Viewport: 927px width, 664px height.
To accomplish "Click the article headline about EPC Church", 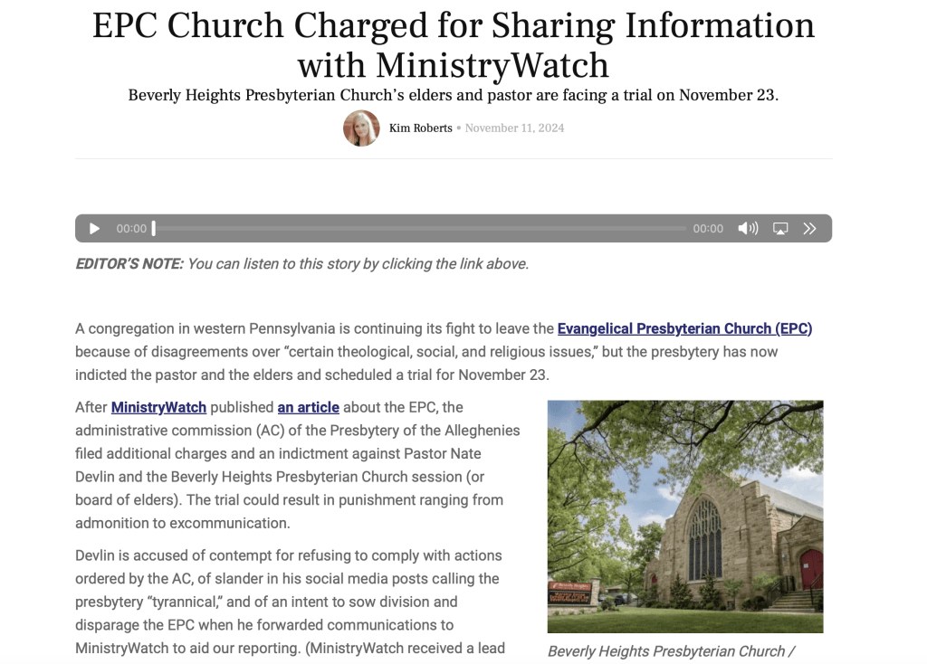I will pyautogui.click(x=454, y=44).
